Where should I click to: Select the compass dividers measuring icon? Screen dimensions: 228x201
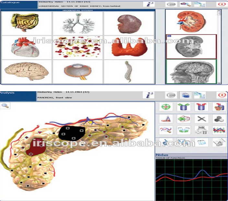pyautogui.click(x=166, y=119)
